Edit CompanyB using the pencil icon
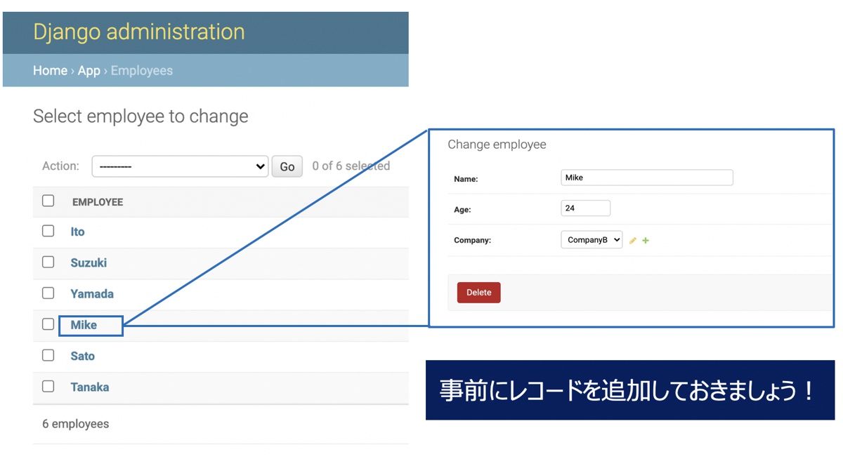The image size is (843, 466). click(x=633, y=240)
